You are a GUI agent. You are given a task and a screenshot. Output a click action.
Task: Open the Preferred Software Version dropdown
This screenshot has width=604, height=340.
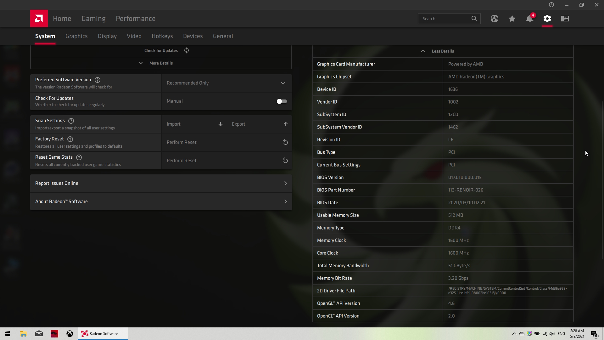tap(226, 83)
